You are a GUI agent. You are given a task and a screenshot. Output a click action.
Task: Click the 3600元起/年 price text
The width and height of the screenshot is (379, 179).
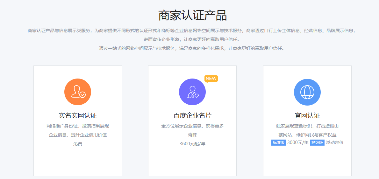pos(192,144)
